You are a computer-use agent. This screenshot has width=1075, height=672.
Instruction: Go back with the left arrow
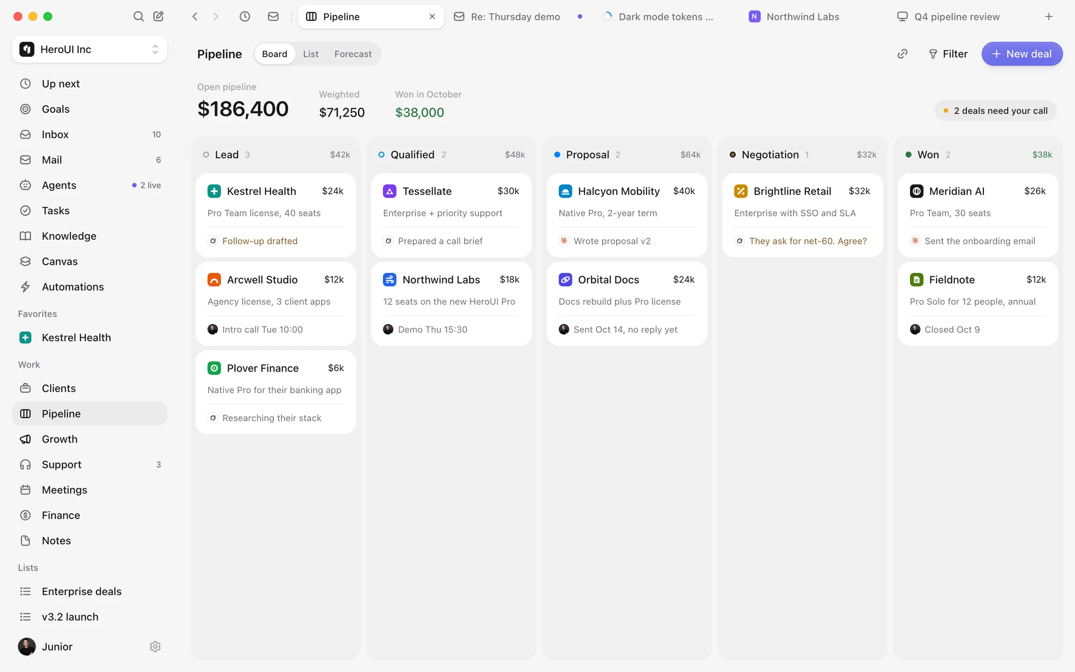pos(195,16)
